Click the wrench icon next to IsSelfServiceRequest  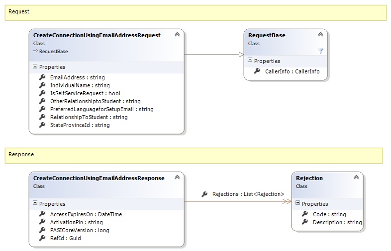pyautogui.click(x=42, y=93)
